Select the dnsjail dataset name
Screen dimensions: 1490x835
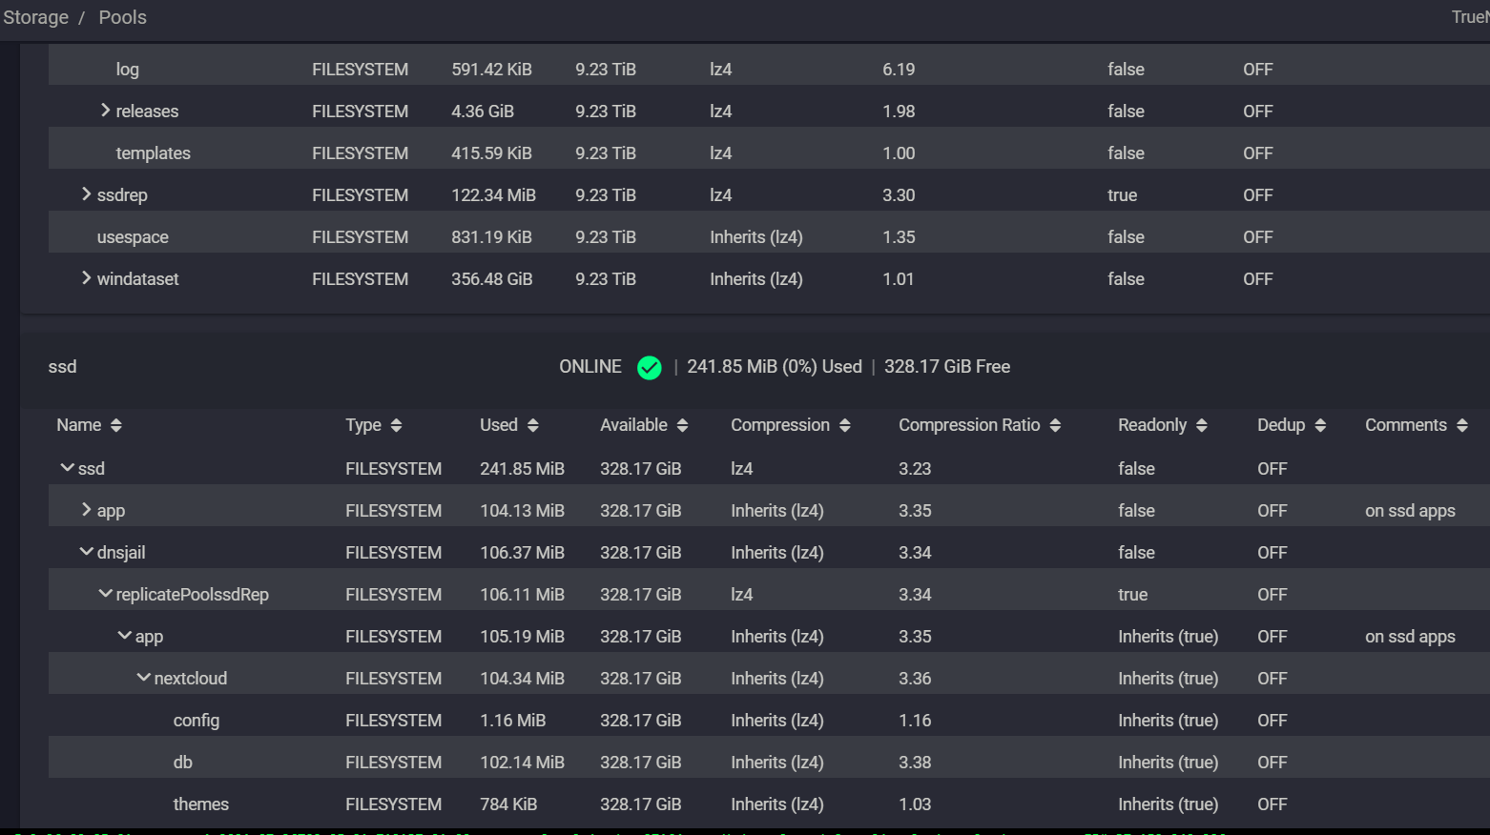point(121,553)
